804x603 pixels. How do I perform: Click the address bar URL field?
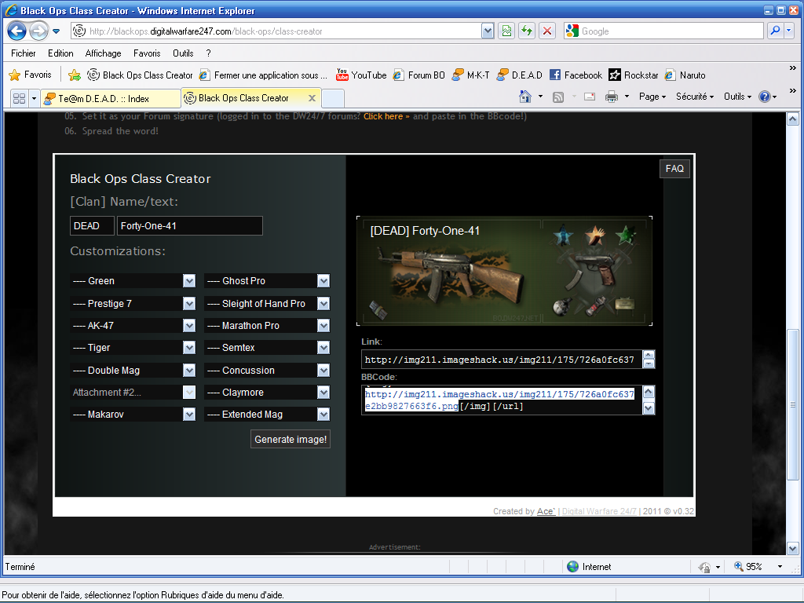[277, 31]
